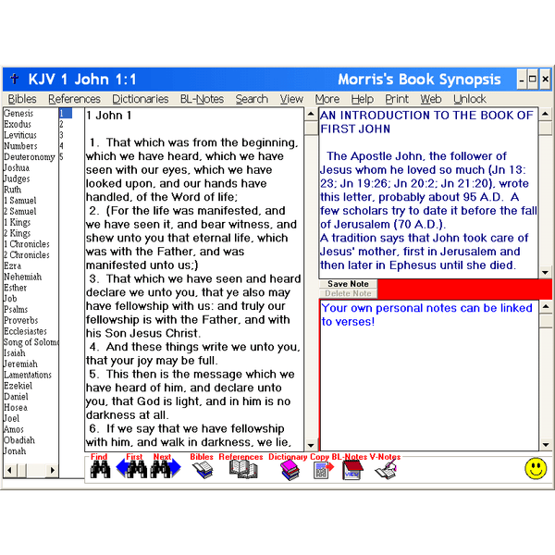
Task: Select Jonah in the book list
Action: pyautogui.click(x=15, y=451)
